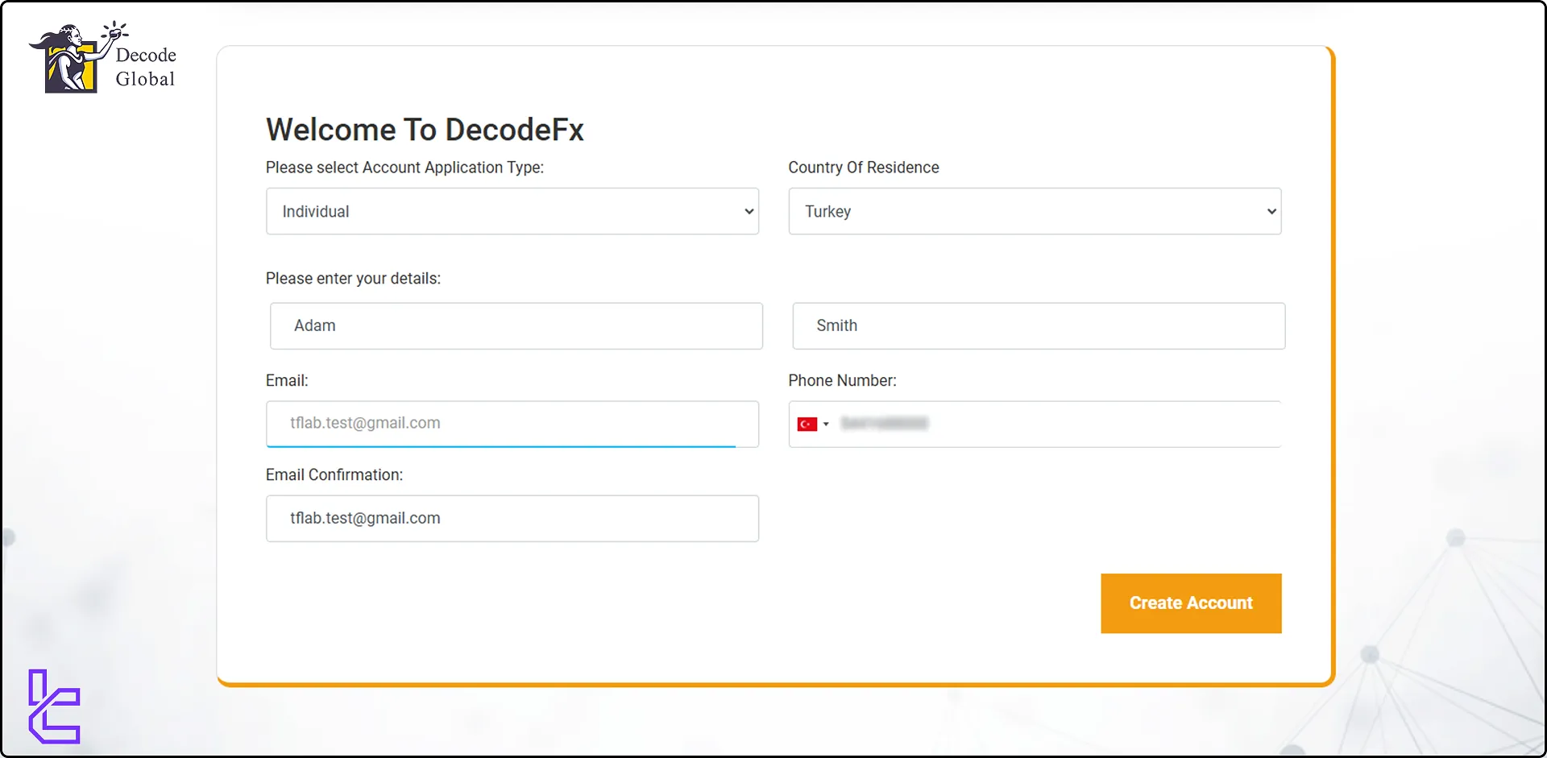Click the Phone Number label
The image size is (1547, 758).
click(842, 380)
